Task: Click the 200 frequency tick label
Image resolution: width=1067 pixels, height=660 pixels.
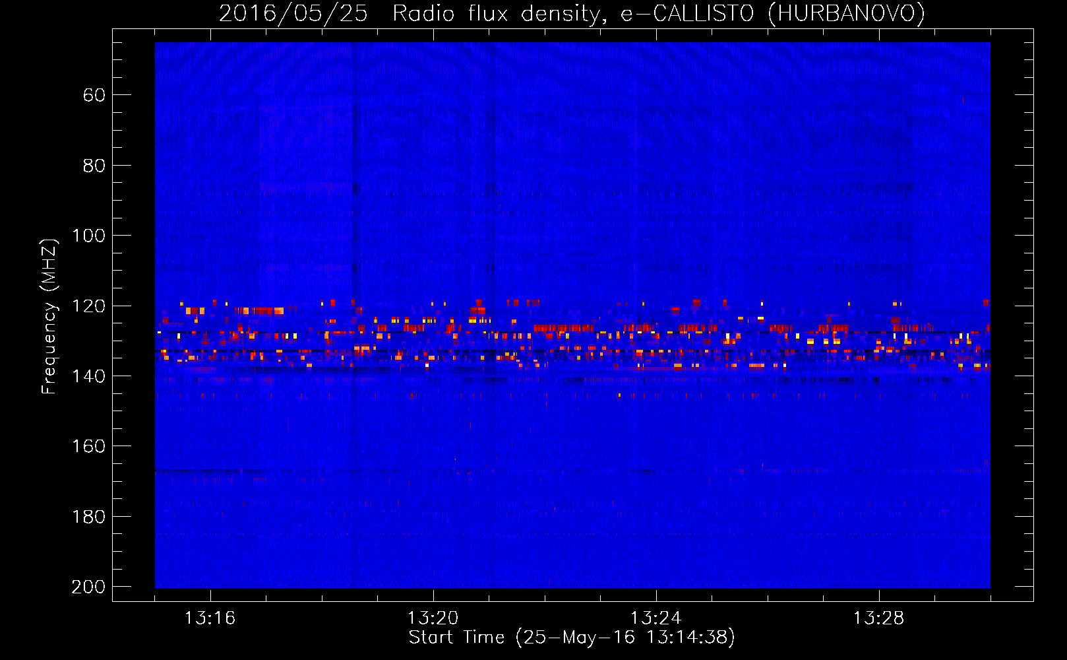Action: [88, 587]
